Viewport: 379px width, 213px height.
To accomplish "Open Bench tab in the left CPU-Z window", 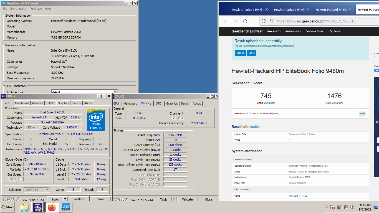I will pos(77,103).
